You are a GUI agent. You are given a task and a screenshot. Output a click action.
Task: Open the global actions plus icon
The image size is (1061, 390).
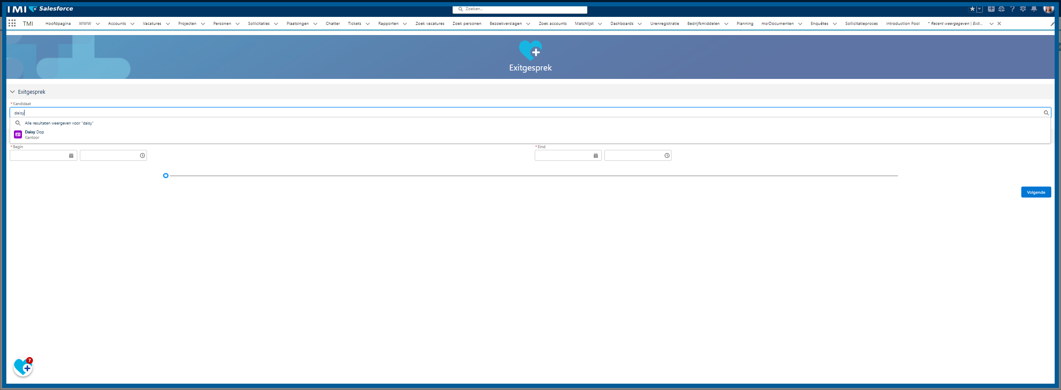[x=991, y=9]
